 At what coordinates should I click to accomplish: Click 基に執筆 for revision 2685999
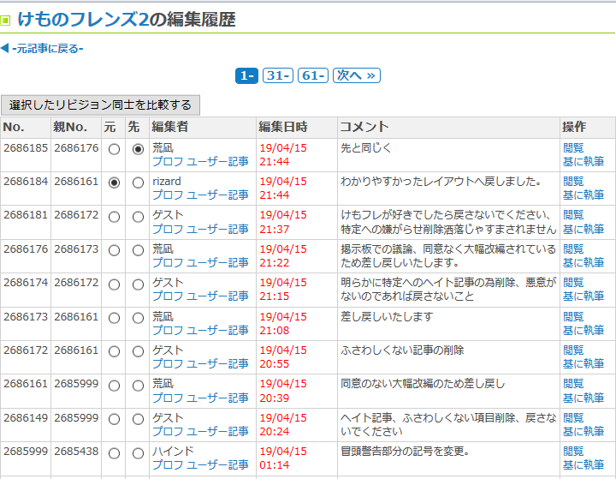[583, 464]
